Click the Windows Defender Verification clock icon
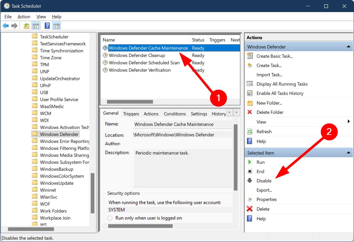354x242 pixels. (x=105, y=70)
